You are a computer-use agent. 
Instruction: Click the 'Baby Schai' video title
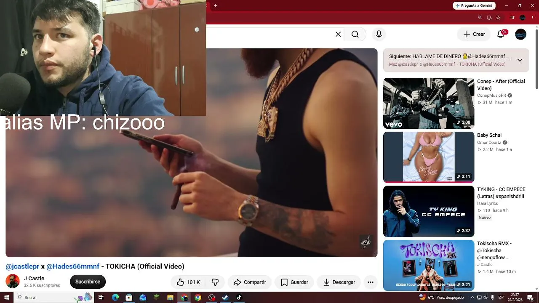click(489, 135)
